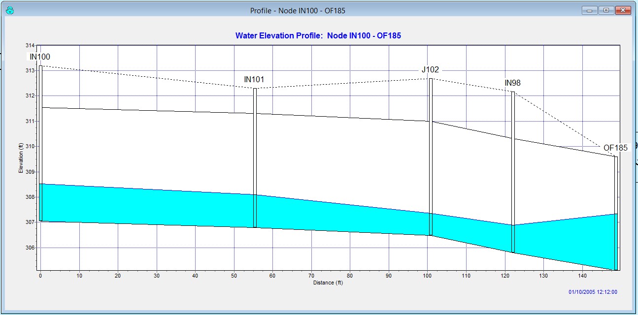Minimize the Profile window
This screenshot has height=315, width=638.
click(589, 10)
